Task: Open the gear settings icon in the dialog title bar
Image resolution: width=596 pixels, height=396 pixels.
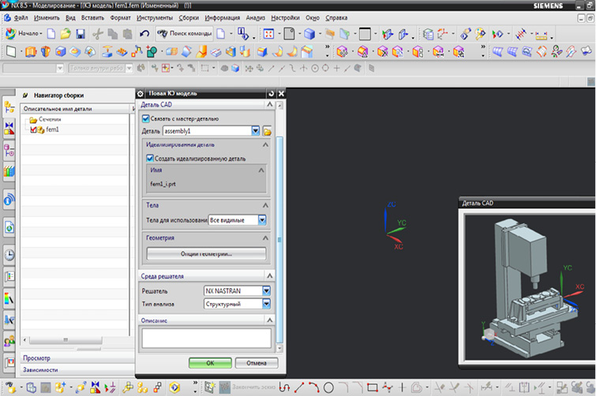Action: pos(141,93)
